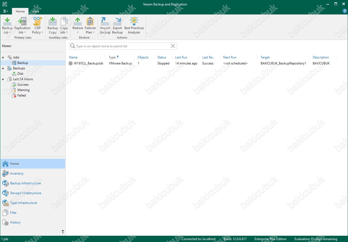
Task: Open the main hamburger menu dropdown
Action: click(x=5, y=11)
